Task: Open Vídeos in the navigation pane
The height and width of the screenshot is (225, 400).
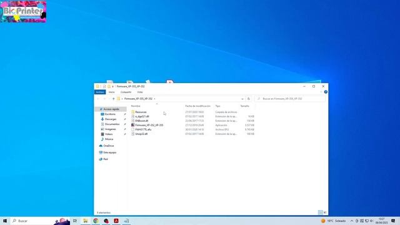Action: point(109,134)
